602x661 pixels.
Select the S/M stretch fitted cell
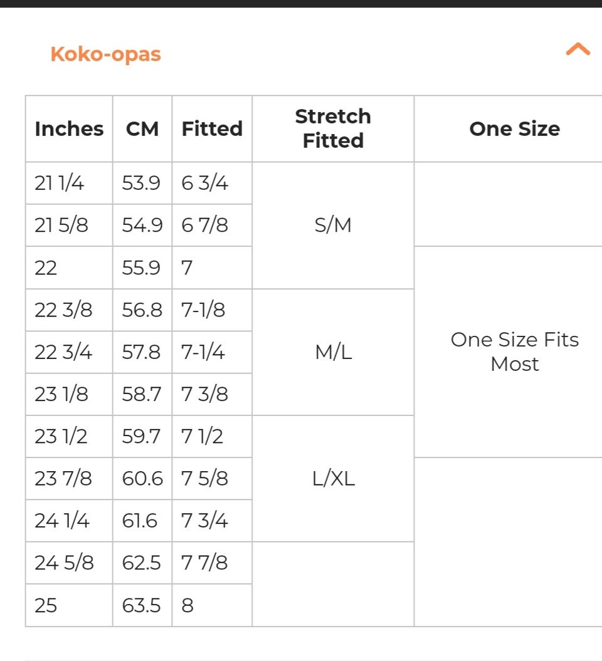[x=333, y=226]
